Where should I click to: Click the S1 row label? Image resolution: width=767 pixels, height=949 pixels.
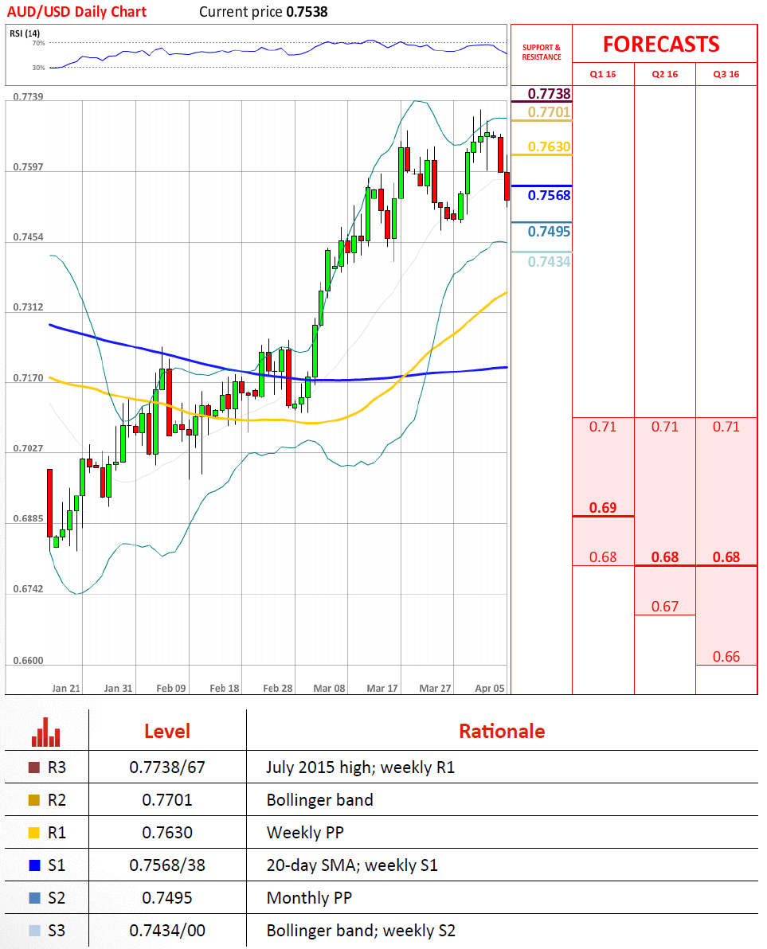pyautogui.click(x=57, y=865)
